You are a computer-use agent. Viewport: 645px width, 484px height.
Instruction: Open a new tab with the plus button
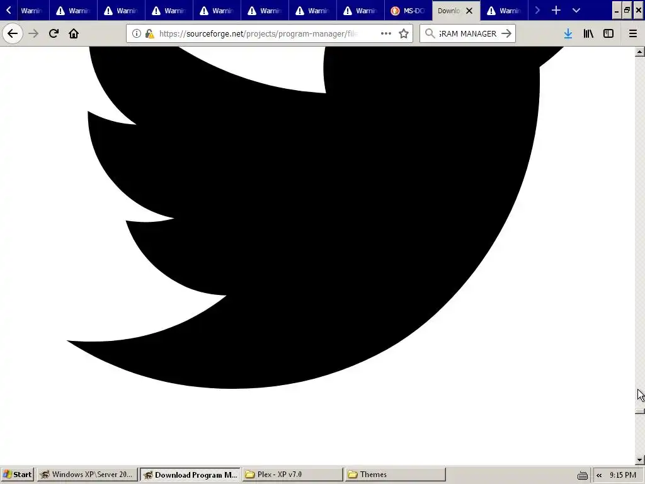tap(556, 10)
